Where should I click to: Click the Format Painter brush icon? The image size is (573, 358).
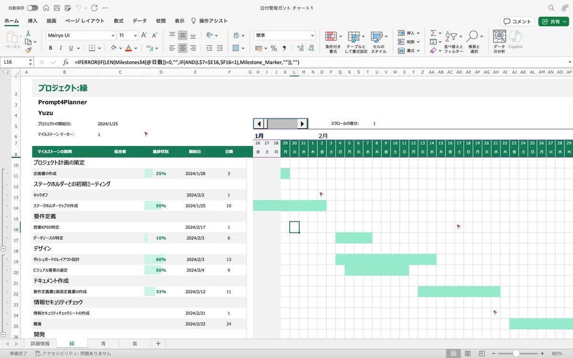pyautogui.click(x=28, y=50)
